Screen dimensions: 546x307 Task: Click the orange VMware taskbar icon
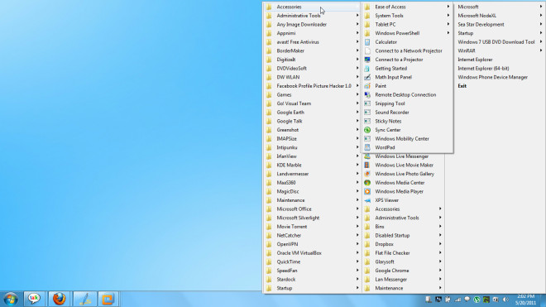108,299
